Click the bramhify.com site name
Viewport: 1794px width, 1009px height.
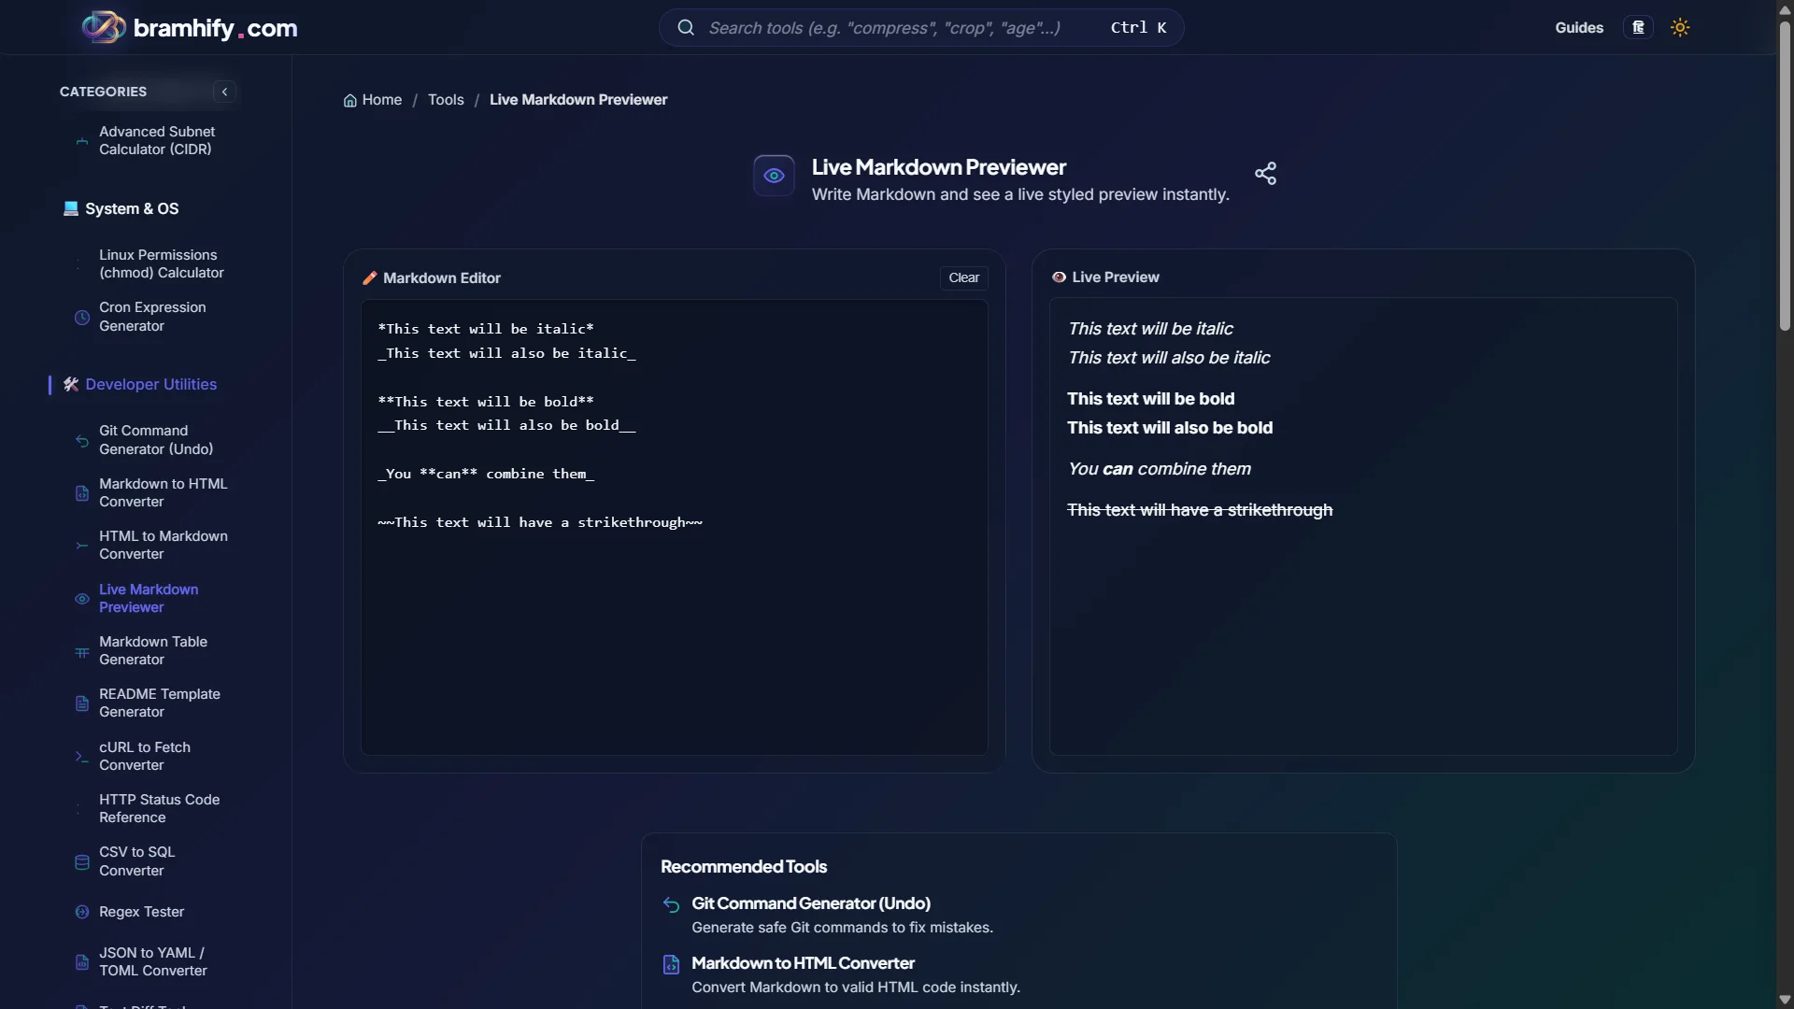pyautogui.click(x=216, y=28)
